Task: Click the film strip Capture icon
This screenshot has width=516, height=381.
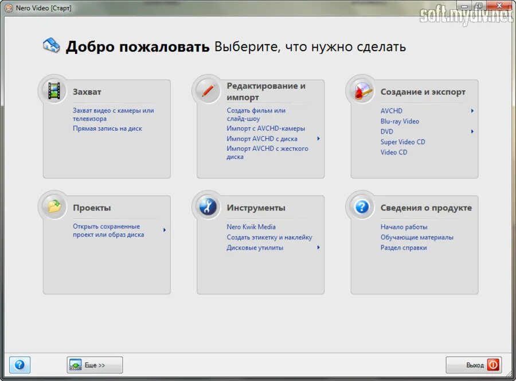Action: click(54, 91)
